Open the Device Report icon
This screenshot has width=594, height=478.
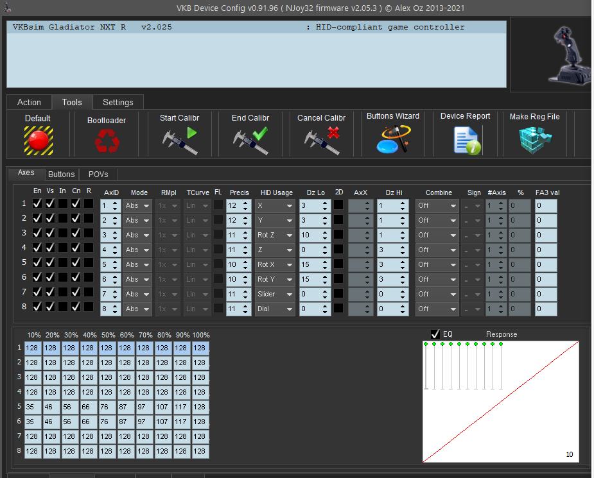pos(466,140)
